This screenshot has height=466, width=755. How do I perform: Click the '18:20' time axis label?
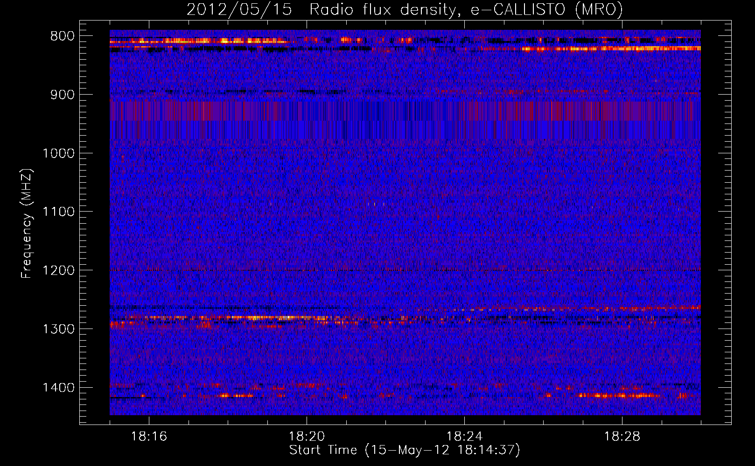click(307, 437)
